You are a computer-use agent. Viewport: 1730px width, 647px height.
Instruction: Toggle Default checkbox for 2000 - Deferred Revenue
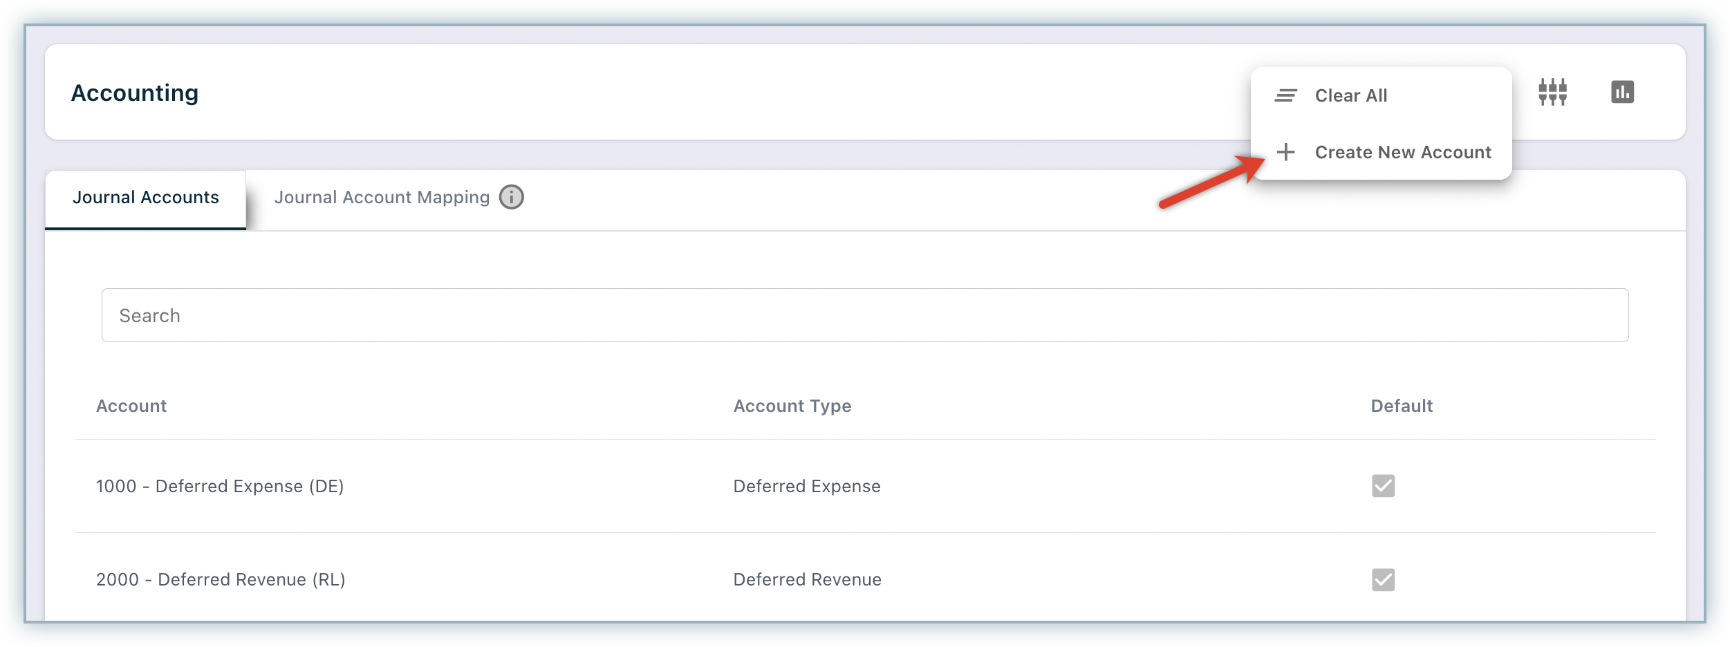tap(1383, 579)
